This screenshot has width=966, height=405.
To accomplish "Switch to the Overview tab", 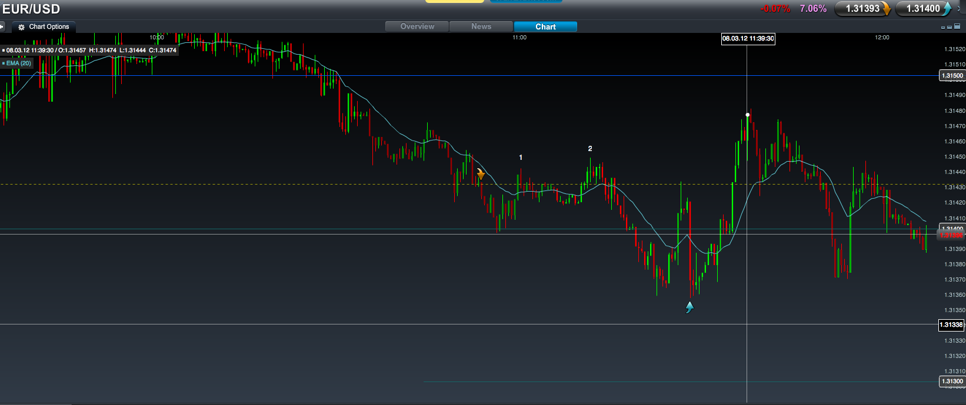I will (x=417, y=26).
